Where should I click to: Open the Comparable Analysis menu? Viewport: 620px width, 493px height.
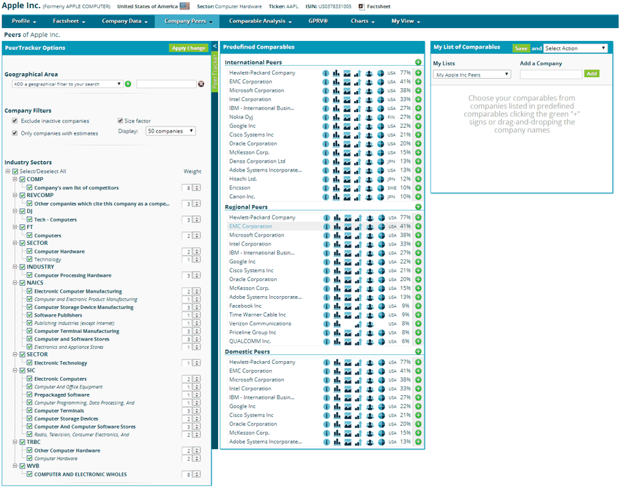260,21
